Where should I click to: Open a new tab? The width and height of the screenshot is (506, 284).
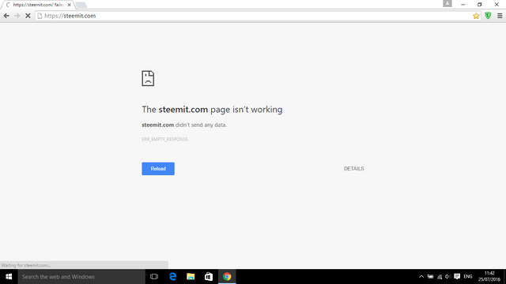point(81,5)
